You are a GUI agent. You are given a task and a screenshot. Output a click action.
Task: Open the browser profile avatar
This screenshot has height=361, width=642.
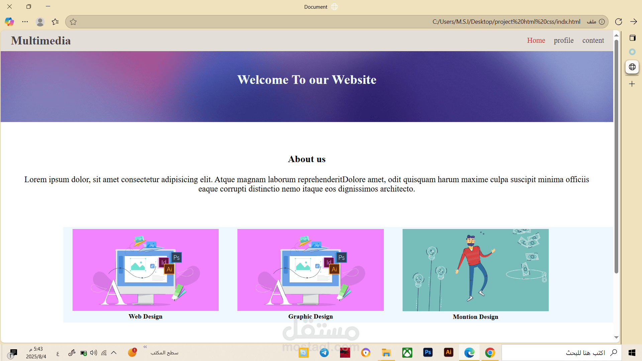[x=40, y=22]
